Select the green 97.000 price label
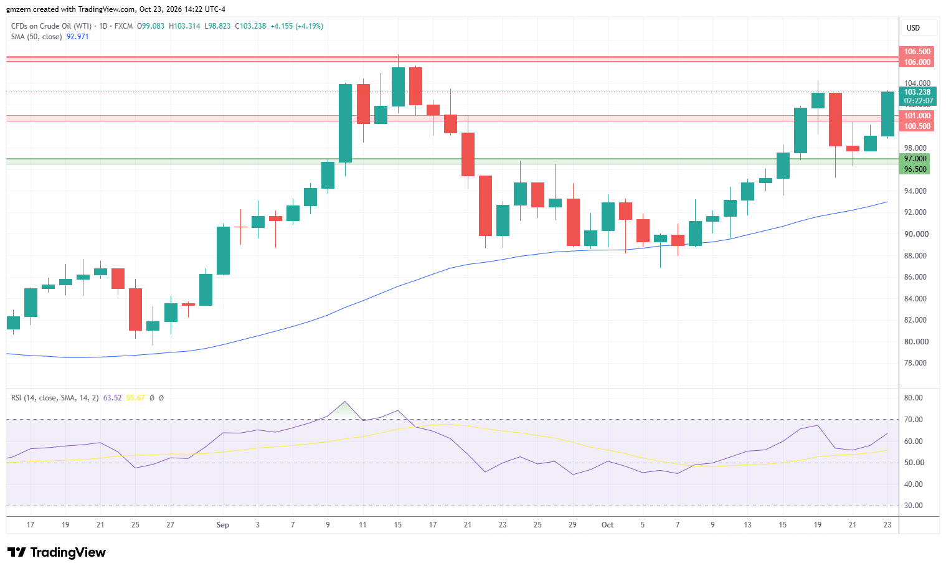This screenshot has width=946, height=571. (915, 159)
